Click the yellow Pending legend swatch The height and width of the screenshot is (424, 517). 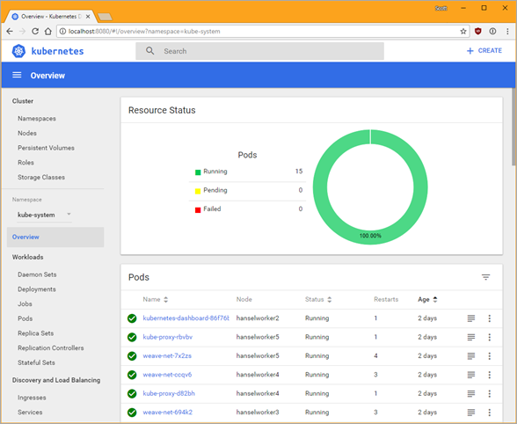click(x=198, y=191)
